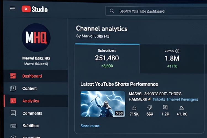Click the +11% views change
Screen dimensions: 207x138
point(172,66)
